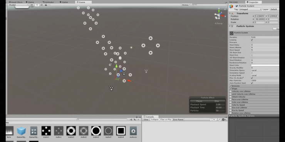Pause the Particle Effect playback
Viewport: 285px width, 142px height.
click(199, 101)
